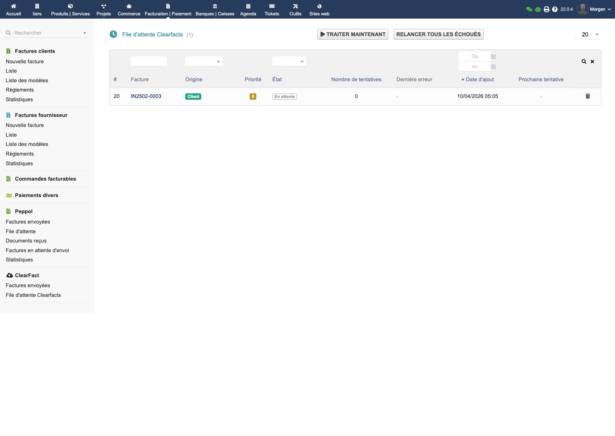Open the Banques | Caisses menu
Screen dimensions: 615x436
point(215,9)
